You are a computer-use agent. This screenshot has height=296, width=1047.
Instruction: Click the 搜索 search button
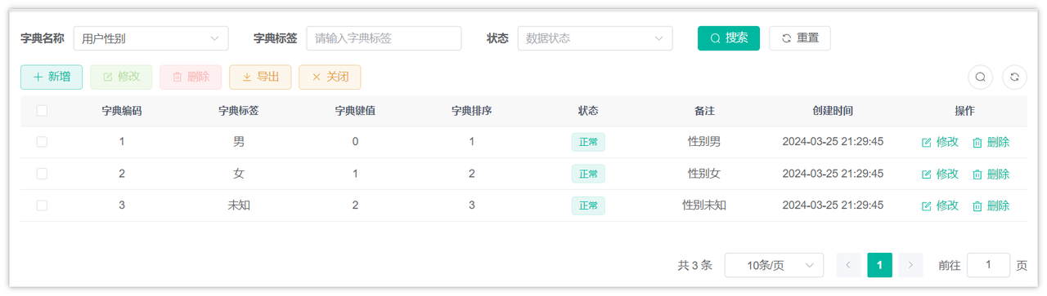(729, 38)
